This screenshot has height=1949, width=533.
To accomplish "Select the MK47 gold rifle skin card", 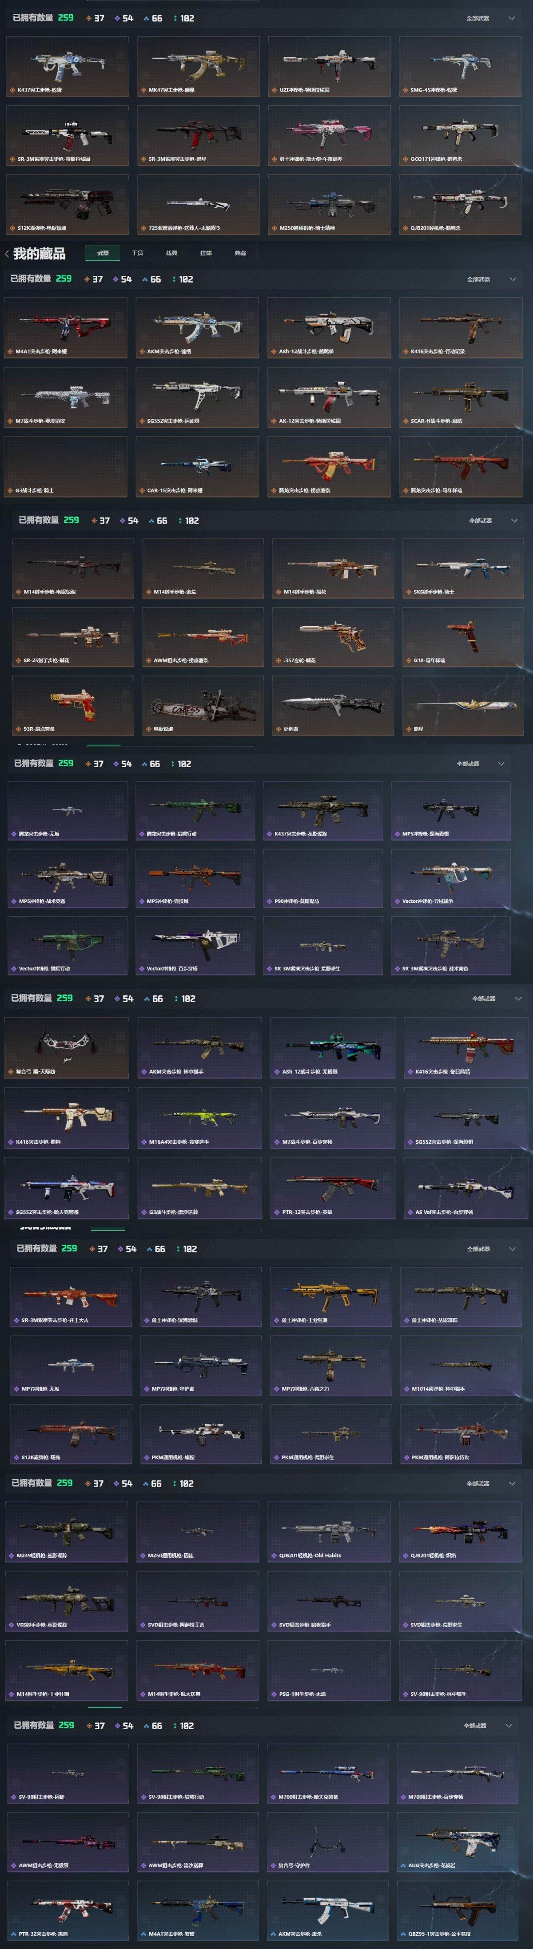I will pyautogui.click(x=198, y=66).
